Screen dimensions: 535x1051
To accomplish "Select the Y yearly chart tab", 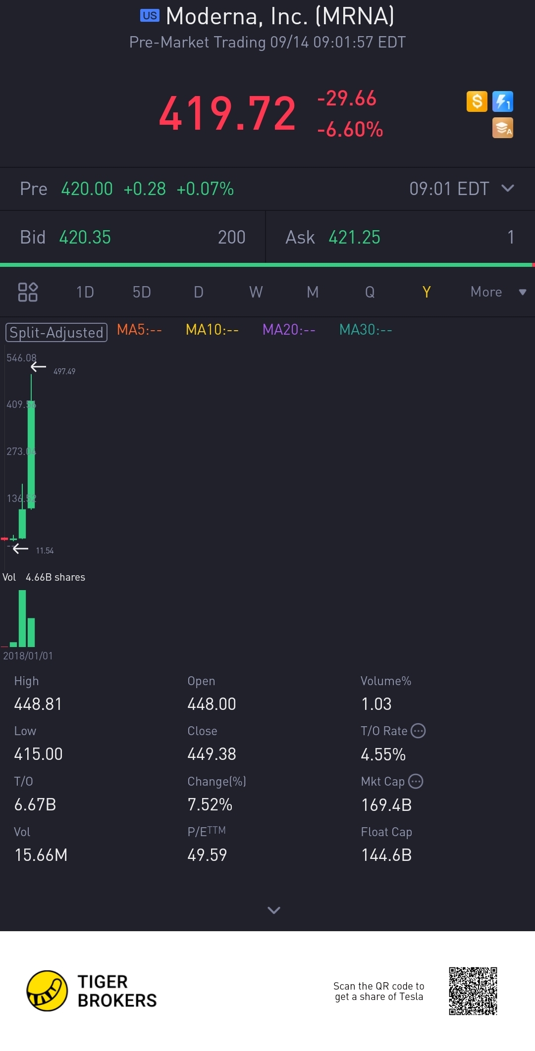I will pyautogui.click(x=427, y=292).
